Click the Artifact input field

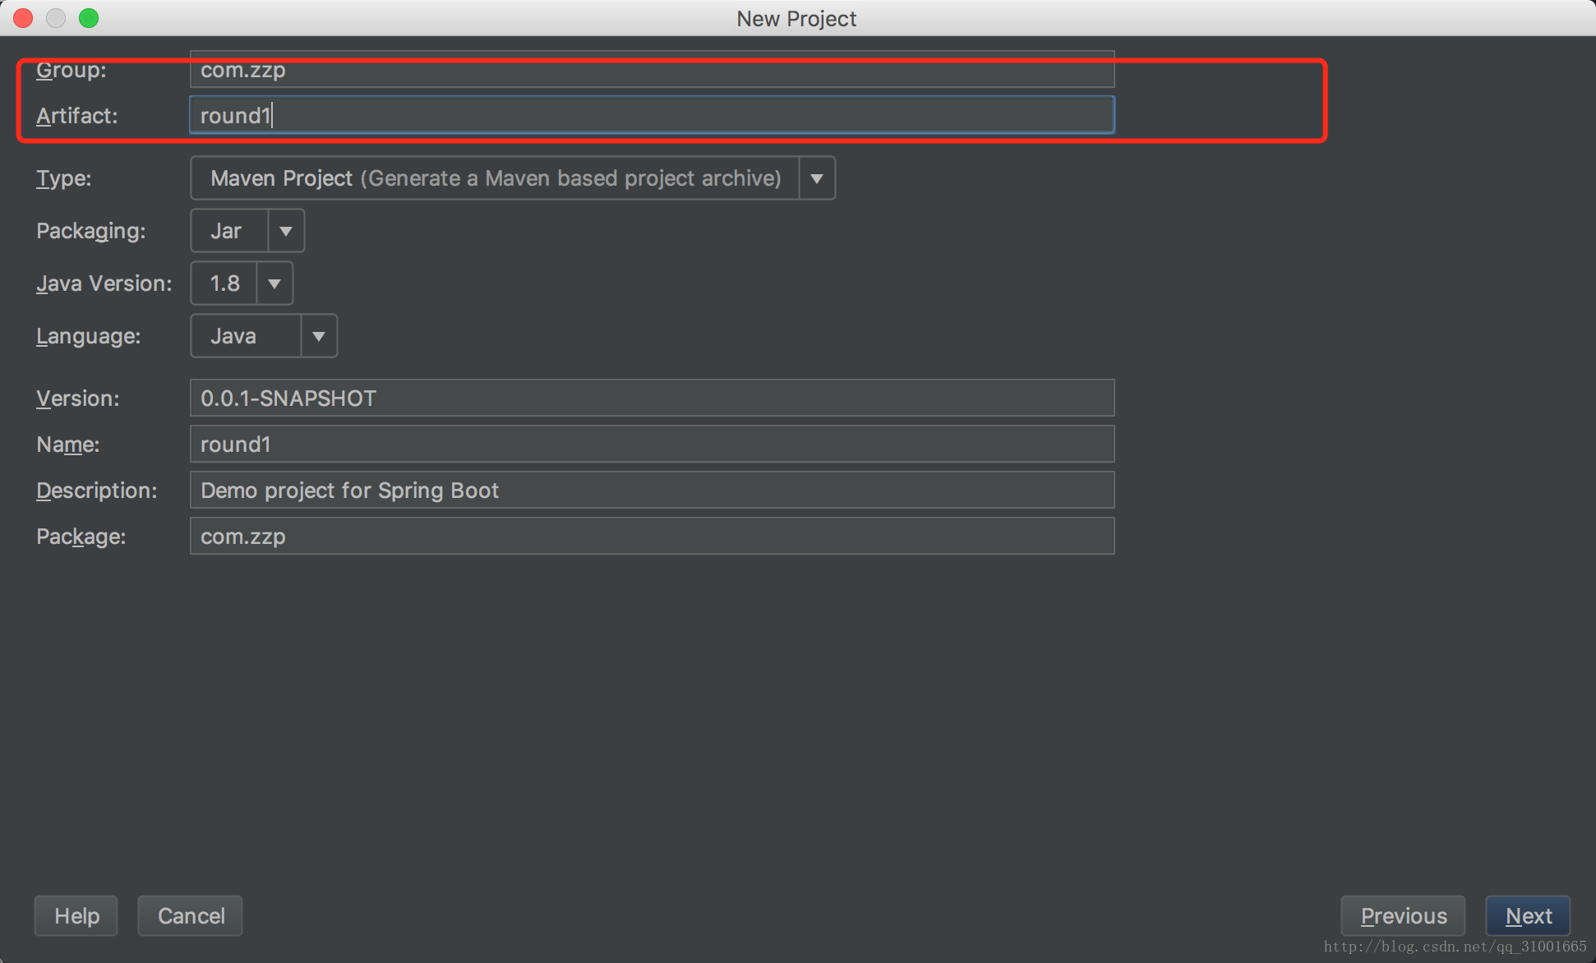[650, 114]
